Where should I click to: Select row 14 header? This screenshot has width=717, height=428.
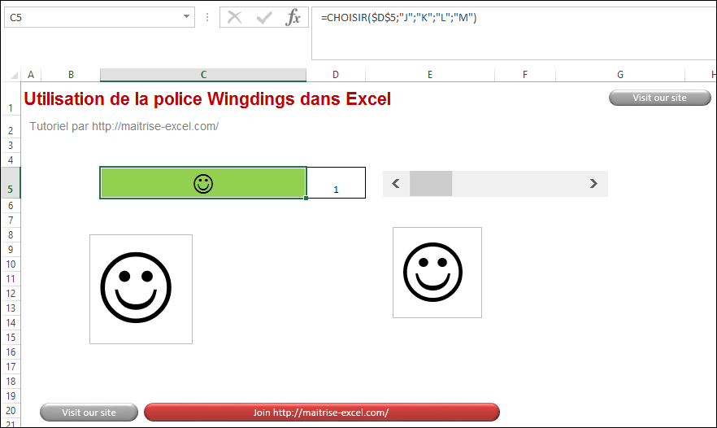[11, 323]
